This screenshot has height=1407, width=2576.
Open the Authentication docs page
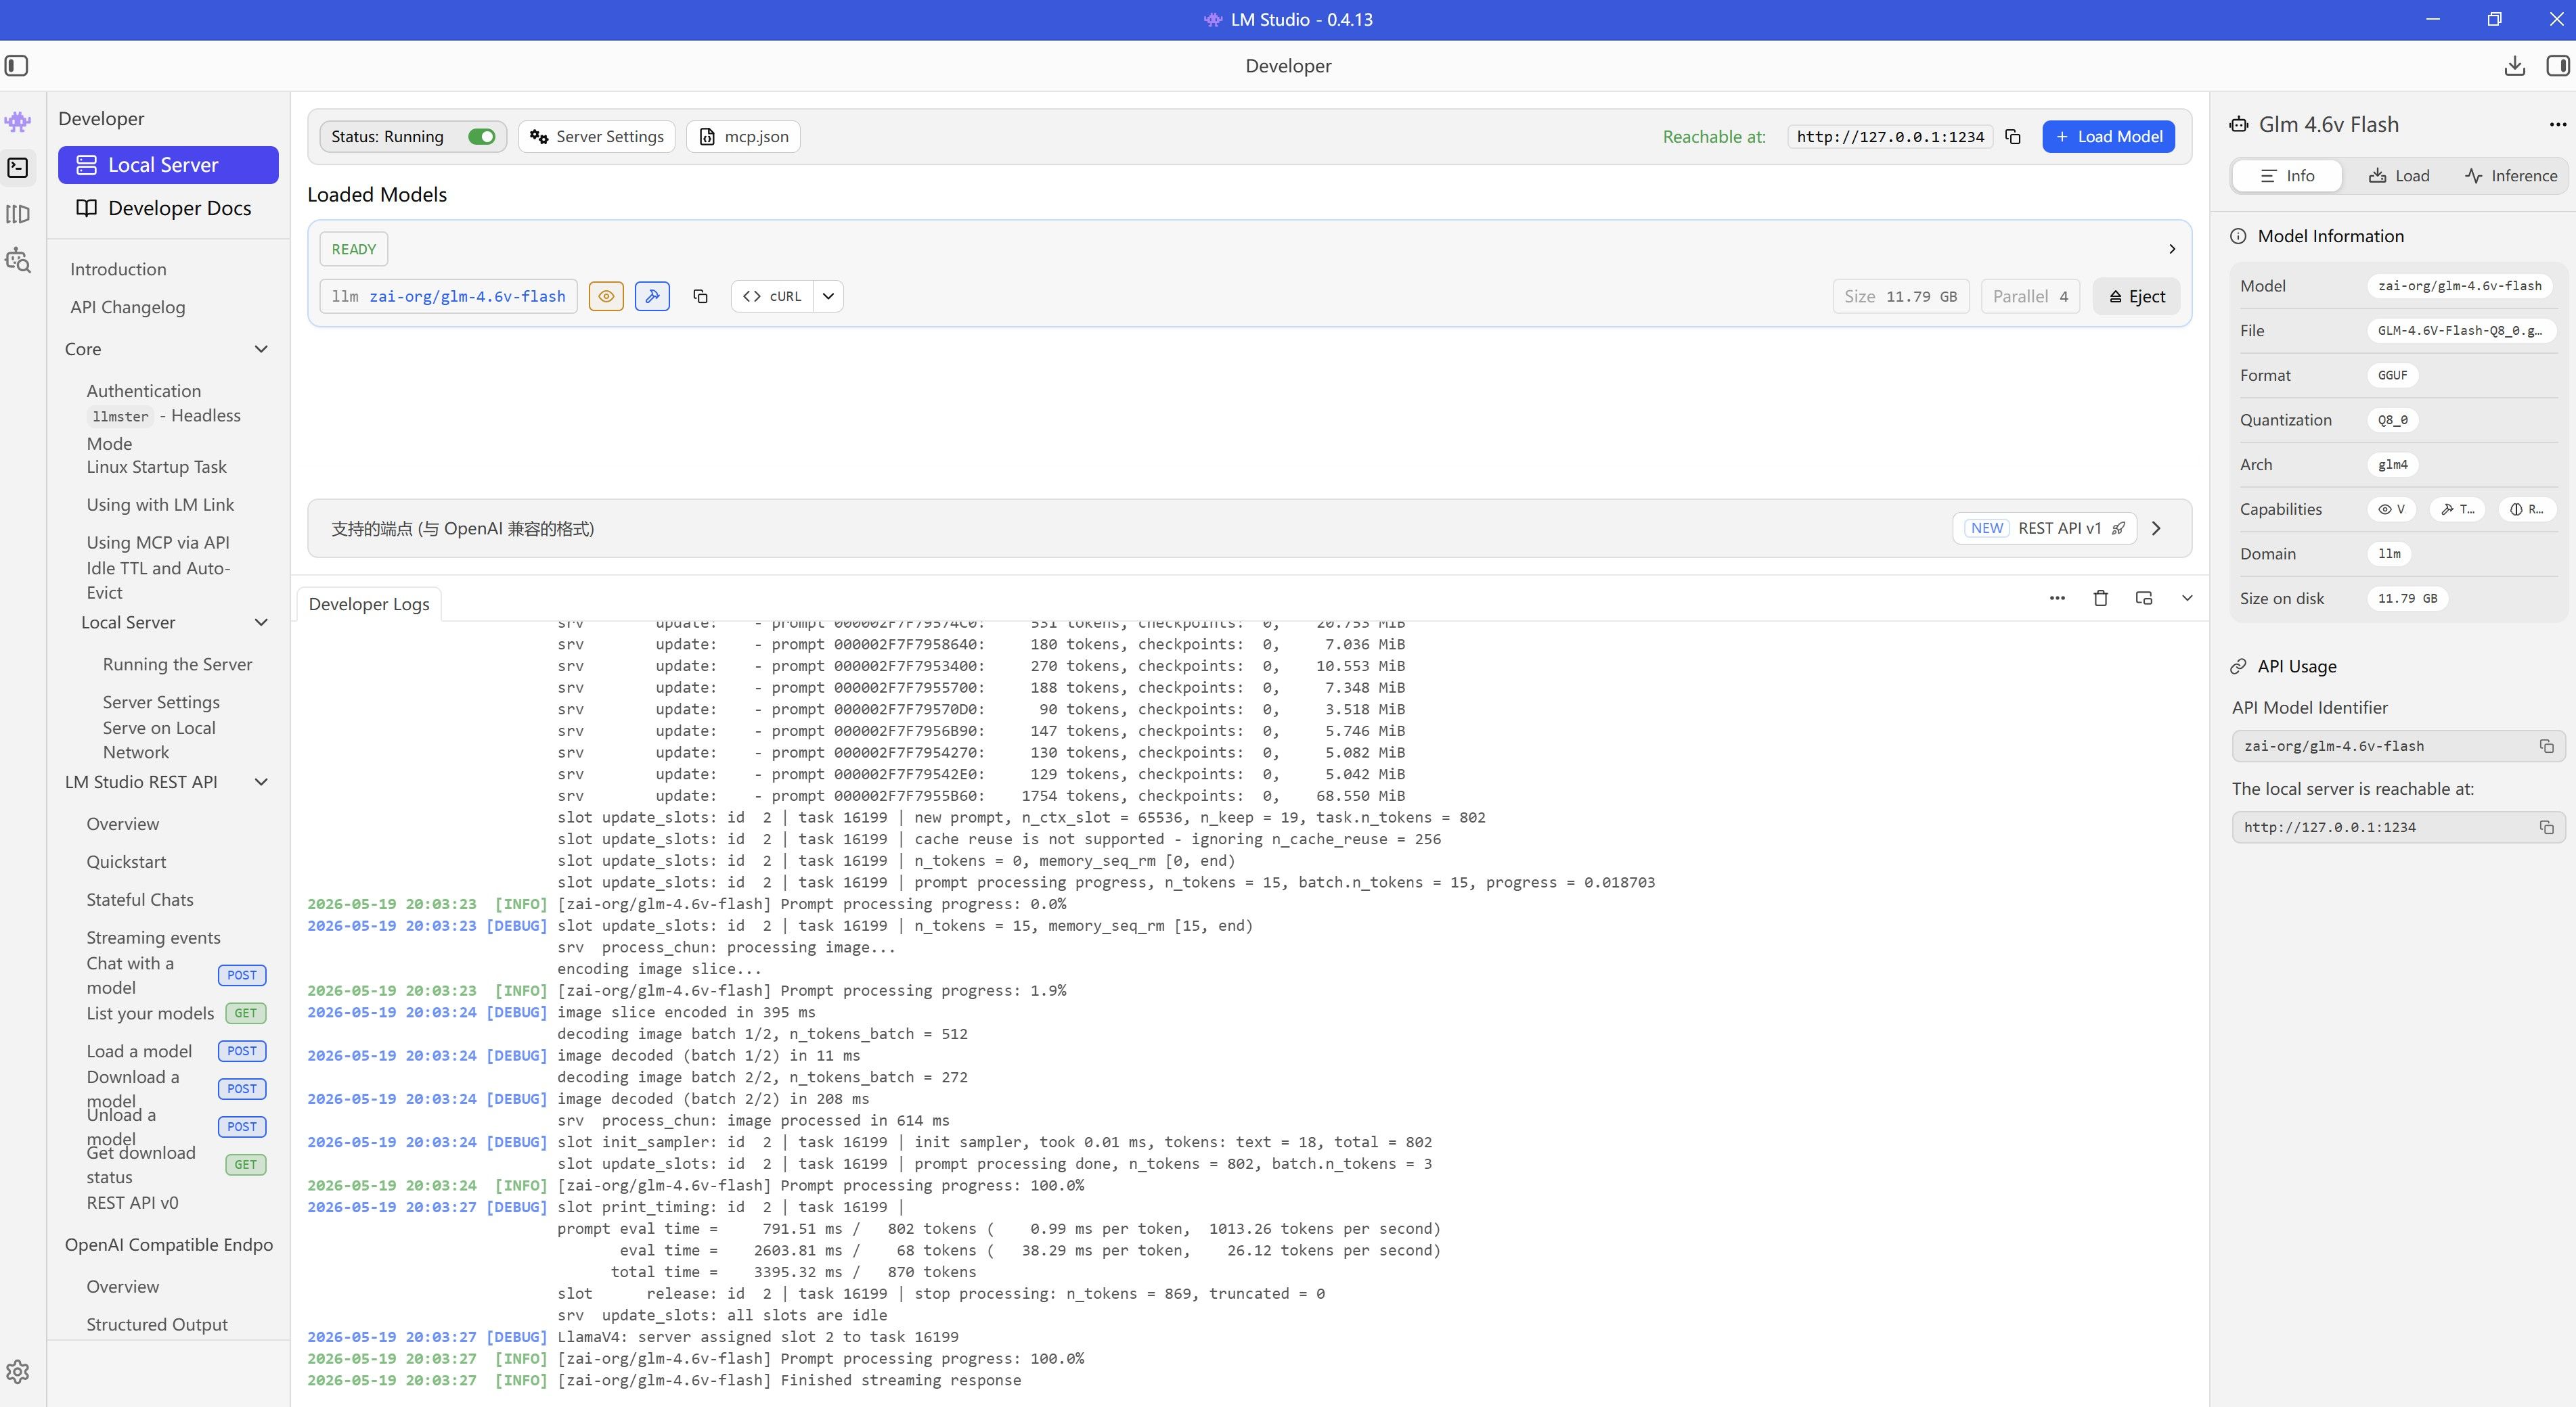tap(143, 391)
